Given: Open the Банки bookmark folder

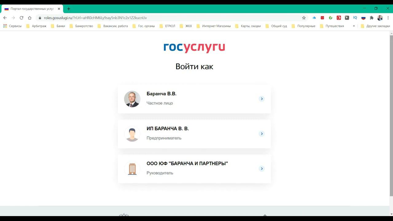Looking at the screenshot, I should 58,26.
